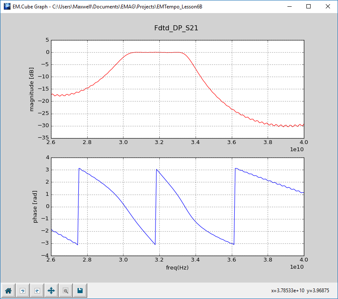Click the Fdtd_DP_S21 plot title
Image resolution: width=338 pixels, height=299 pixels.
[177, 28]
